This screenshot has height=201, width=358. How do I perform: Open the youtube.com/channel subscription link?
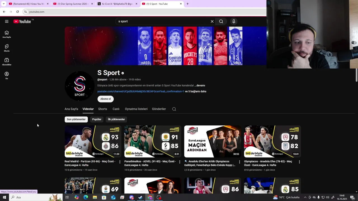tap(141, 92)
